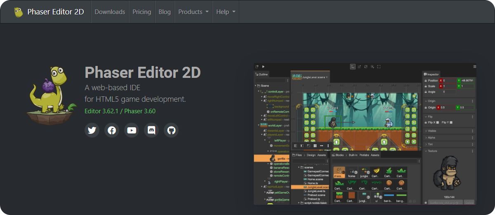Select the home block thumbnail
Viewport: 495px width, 215px height.
tap(351, 173)
